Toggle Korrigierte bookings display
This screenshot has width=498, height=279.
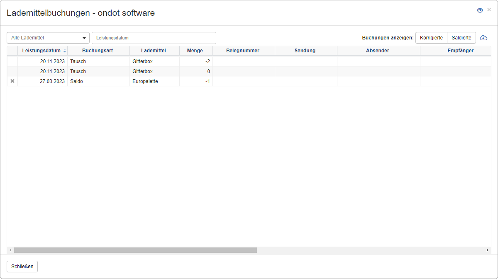point(431,38)
